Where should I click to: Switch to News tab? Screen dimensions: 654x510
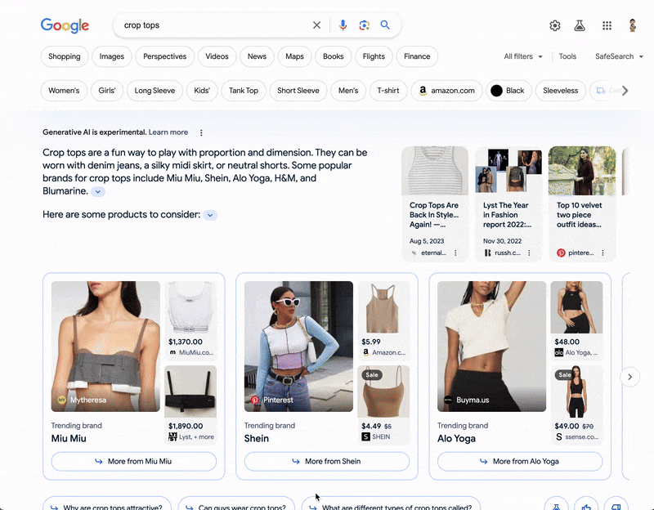point(257,56)
